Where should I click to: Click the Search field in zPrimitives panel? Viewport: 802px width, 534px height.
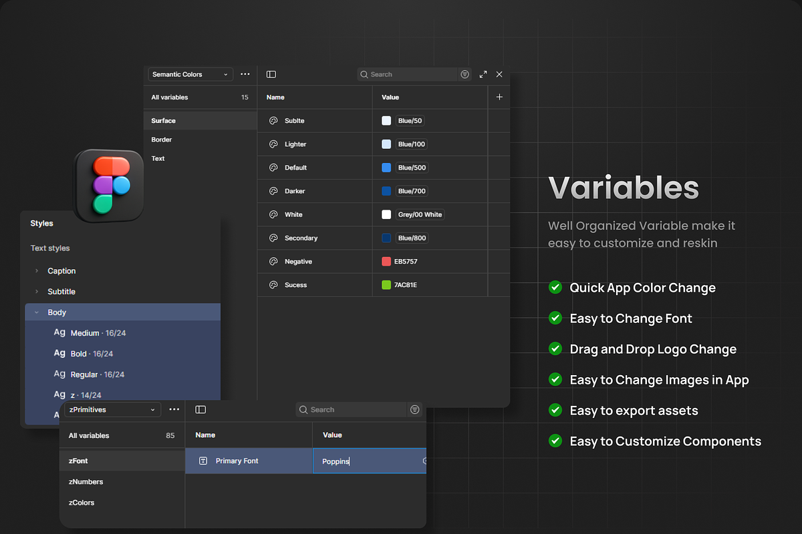[x=351, y=409]
